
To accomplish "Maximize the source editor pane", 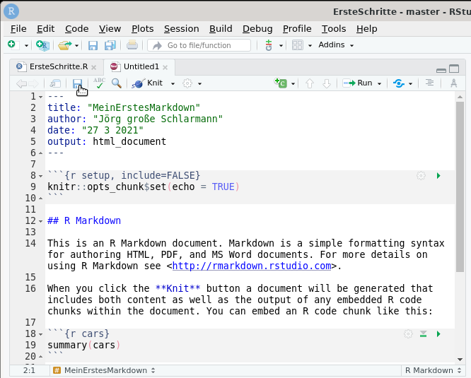I will point(454,69).
